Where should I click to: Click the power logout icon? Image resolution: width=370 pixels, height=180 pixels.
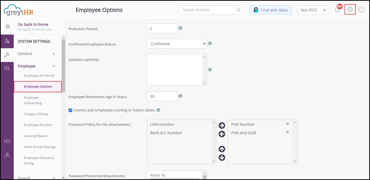[361, 10]
